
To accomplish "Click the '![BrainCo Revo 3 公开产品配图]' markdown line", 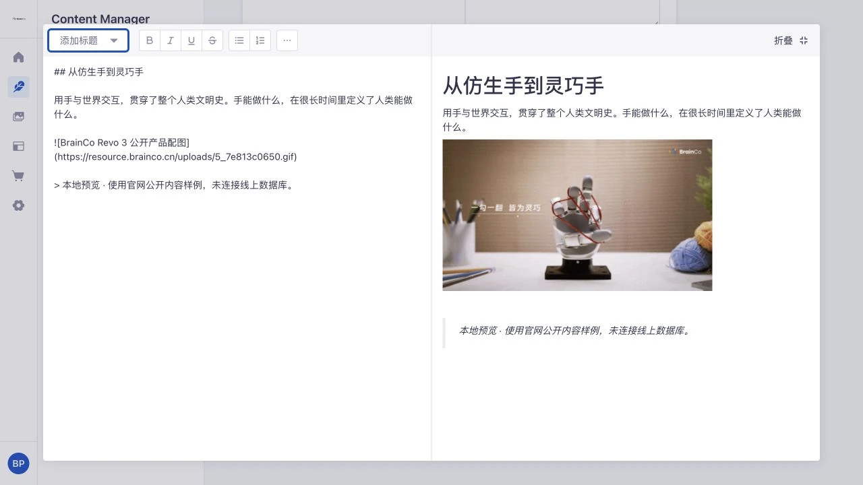I will 122,142.
